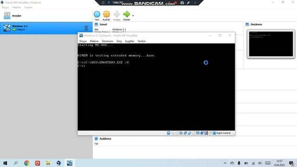The height and width of the screenshot is (167, 297).
Task: Click the 'Yok' description text
Action: coord(96,144)
